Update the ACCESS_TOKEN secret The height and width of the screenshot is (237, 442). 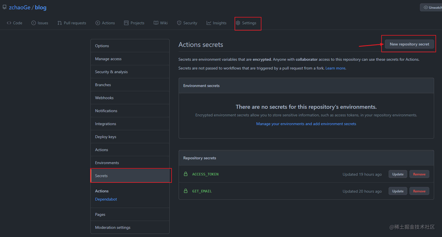pos(398,174)
